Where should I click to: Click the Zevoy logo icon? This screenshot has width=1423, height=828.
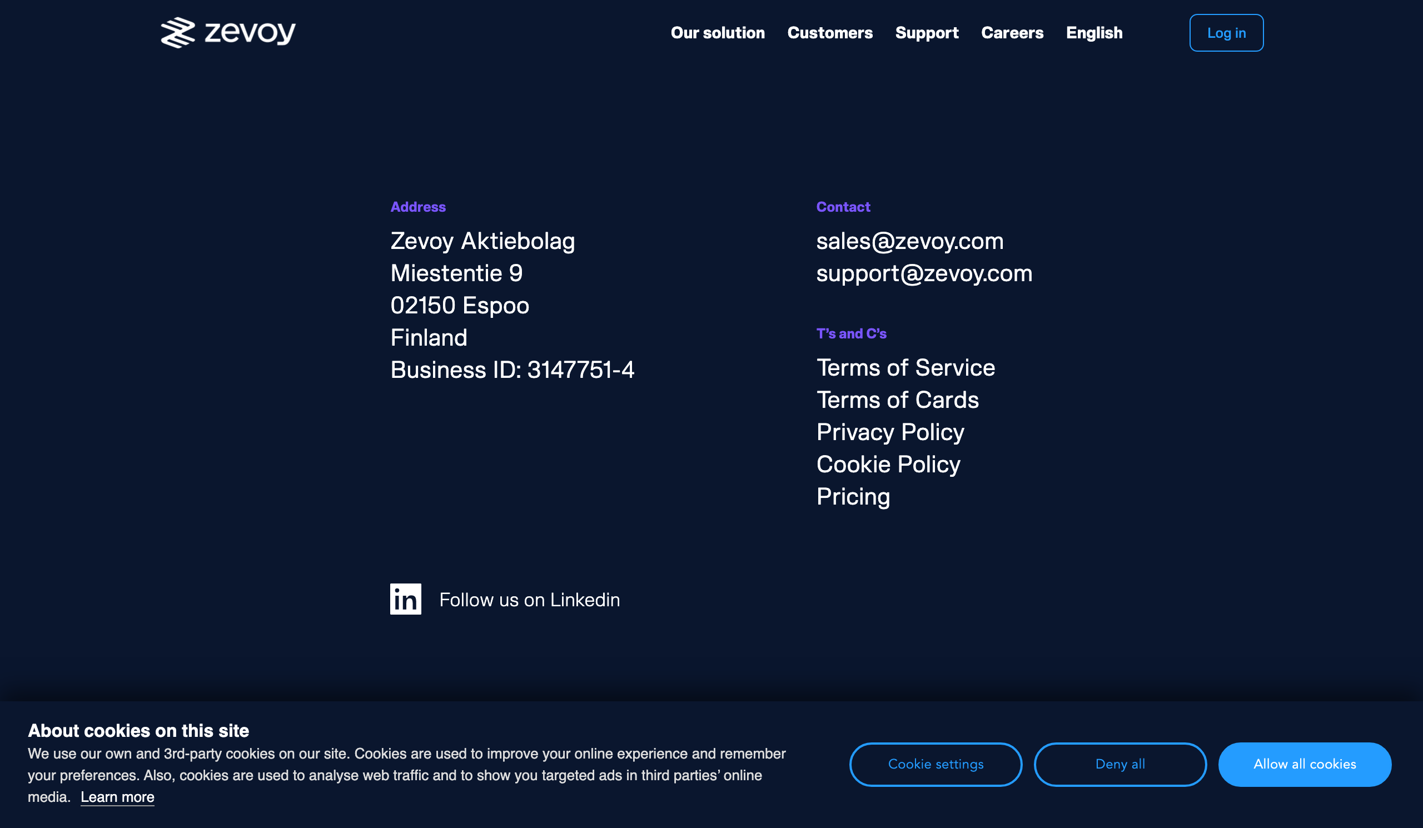(178, 32)
